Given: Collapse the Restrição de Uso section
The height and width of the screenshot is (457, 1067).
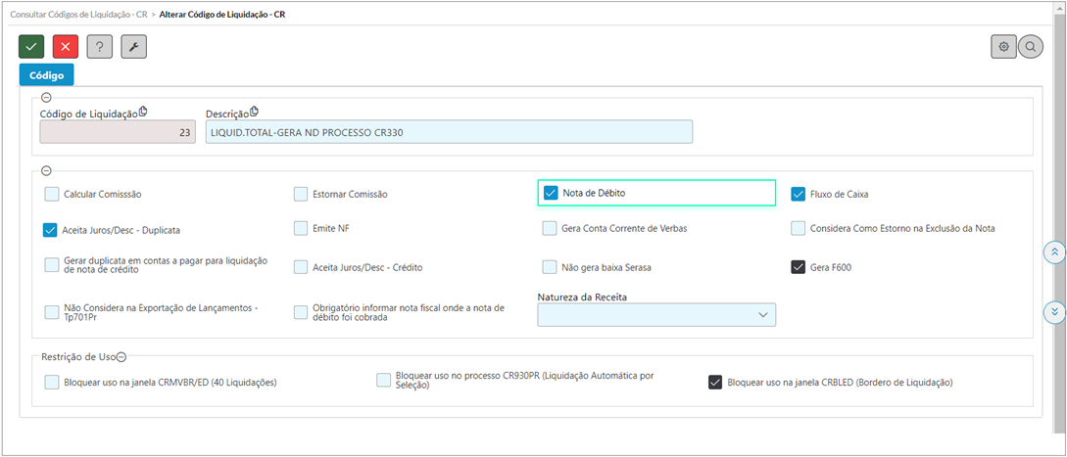Looking at the screenshot, I should pyautogui.click(x=121, y=355).
